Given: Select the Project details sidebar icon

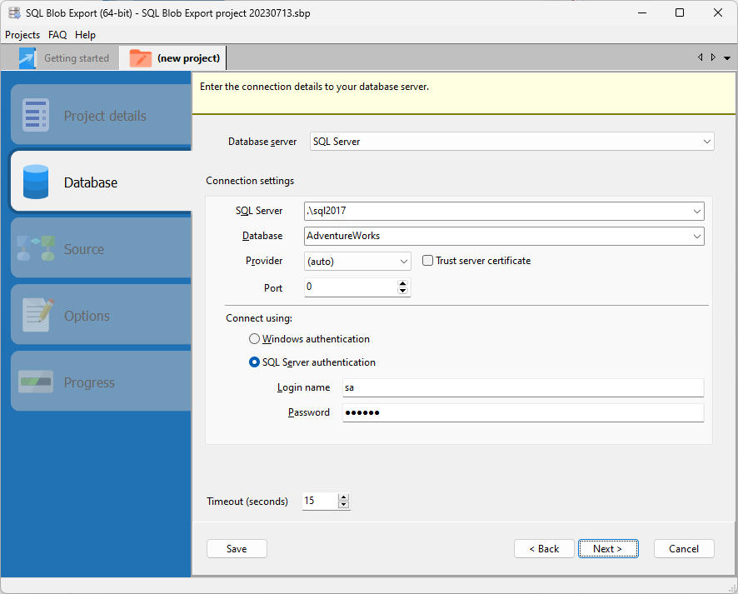Looking at the screenshot, I should (x=35, y=115).
